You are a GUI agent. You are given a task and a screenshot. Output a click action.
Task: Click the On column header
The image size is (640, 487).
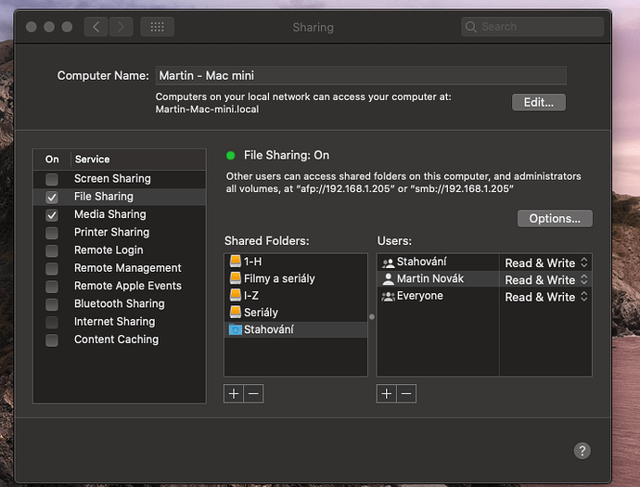point(52,160)
